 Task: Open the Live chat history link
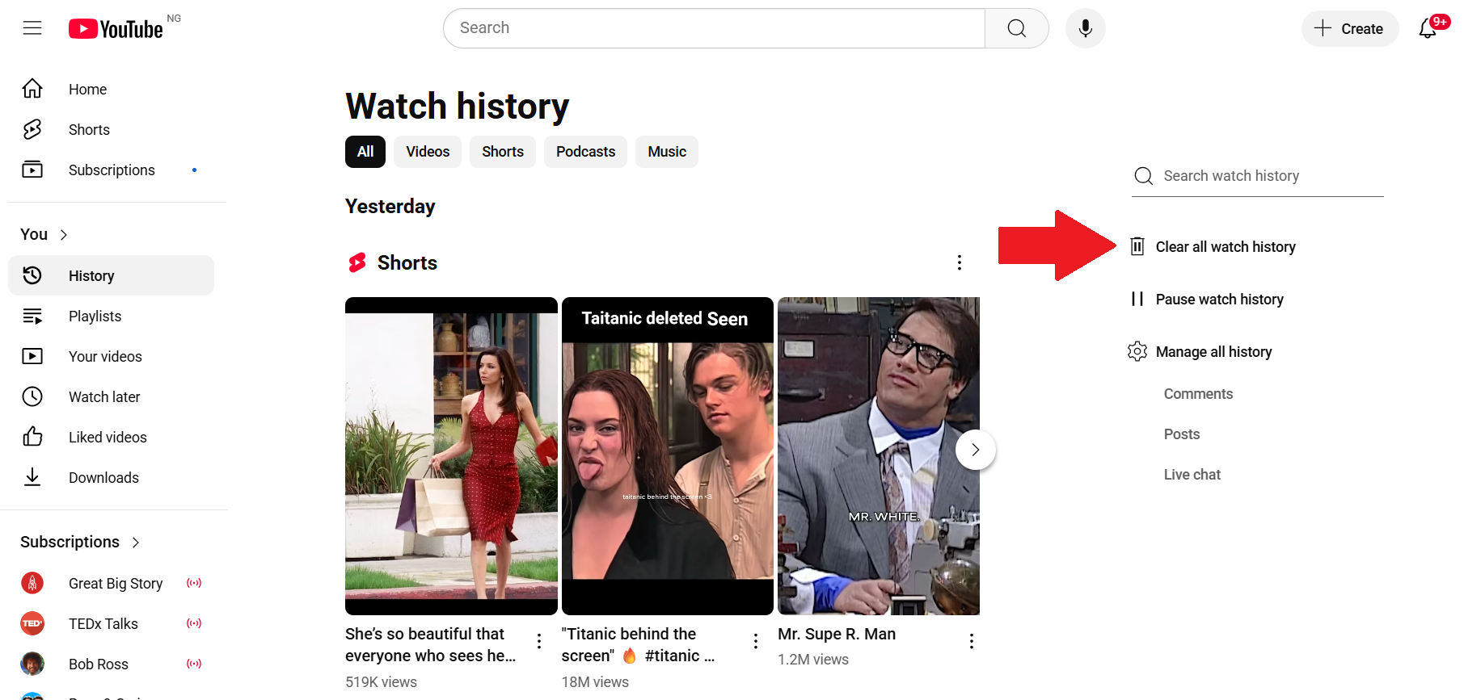[x=1192, y=475]
